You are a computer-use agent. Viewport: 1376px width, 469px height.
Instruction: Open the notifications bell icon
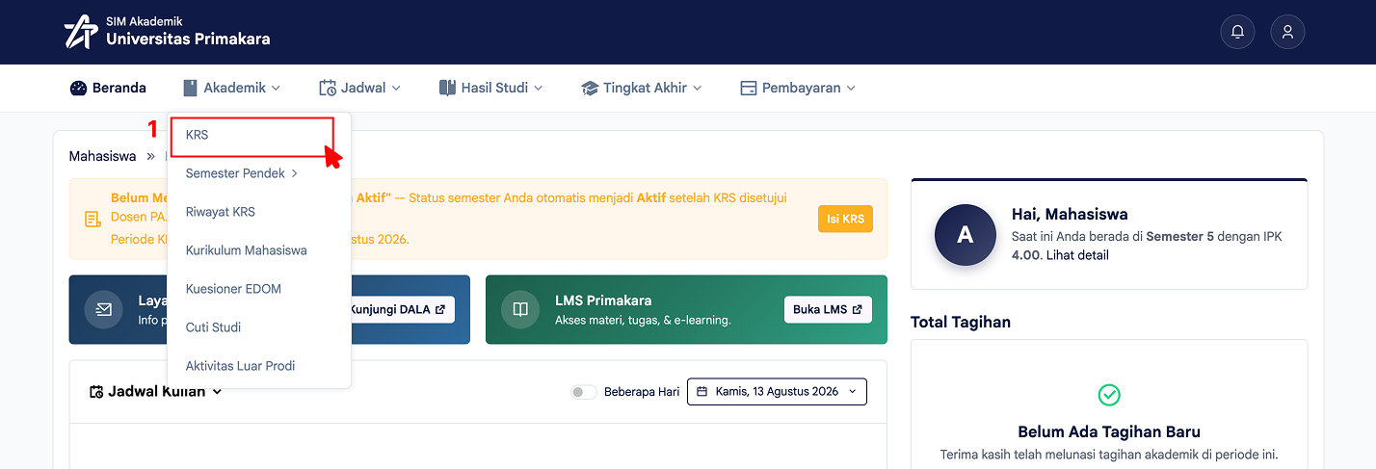[x=1237, y=32]
